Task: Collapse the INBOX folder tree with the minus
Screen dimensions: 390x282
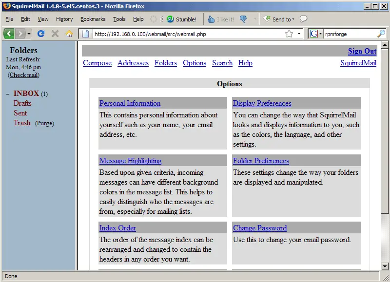Action: 8,94
